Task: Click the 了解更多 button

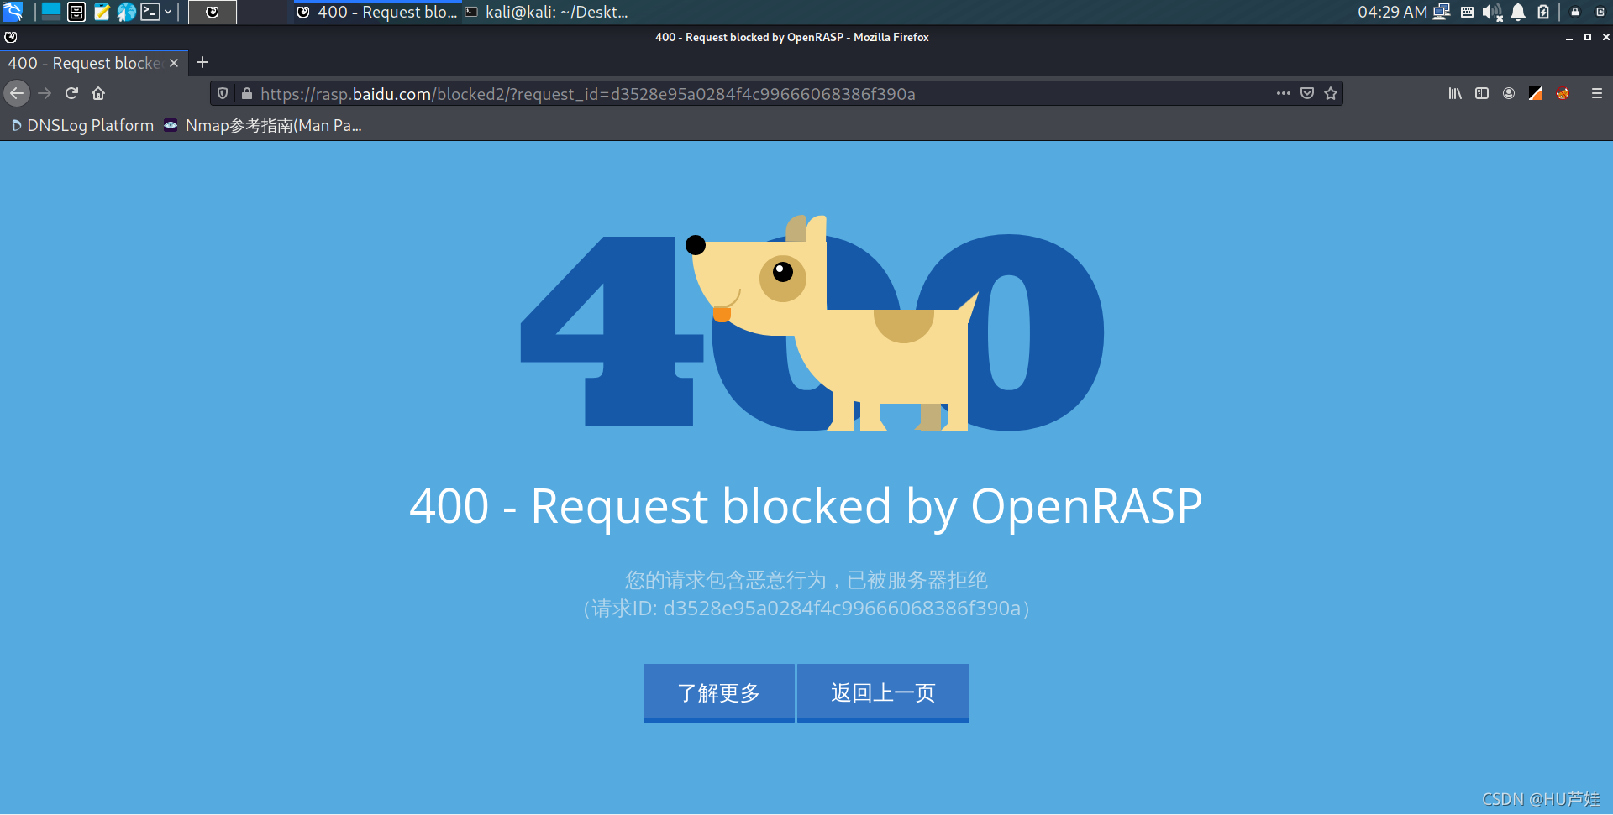Action: pyautogui.click(x=718, y=692)
